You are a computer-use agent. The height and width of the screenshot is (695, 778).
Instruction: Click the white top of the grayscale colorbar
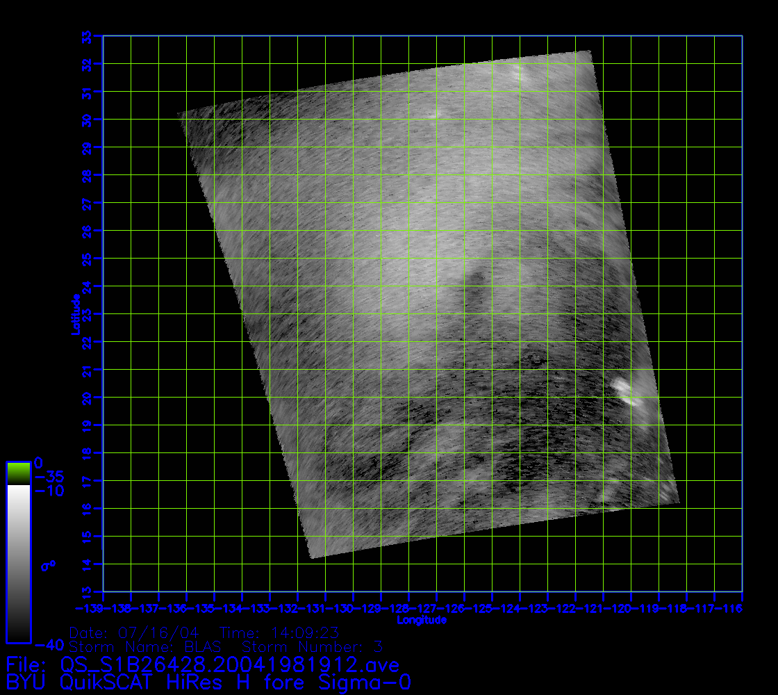(18, 495)
